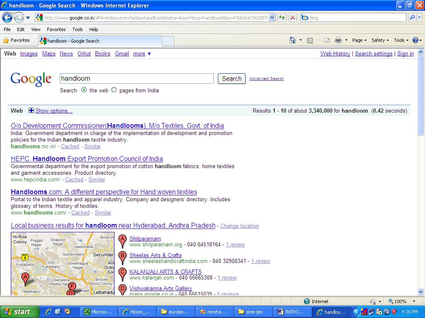Open the zoom level dropdown arrow
Image resolution: width=425 pixels, height=318 pixels.
pyautogui.click(x=414, y=301)
